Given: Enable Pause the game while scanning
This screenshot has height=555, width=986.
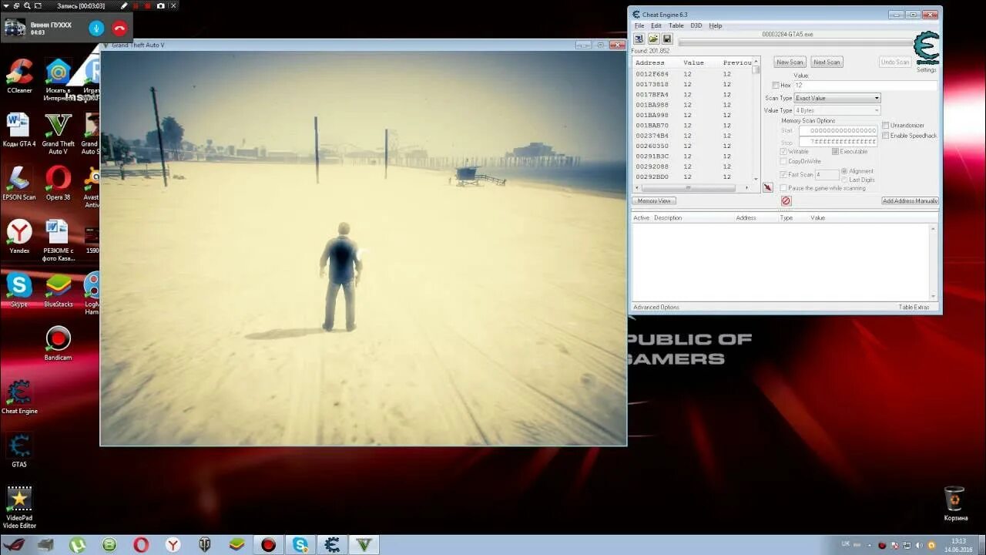Looking at the screenshot, I should [x=784, y=188].
